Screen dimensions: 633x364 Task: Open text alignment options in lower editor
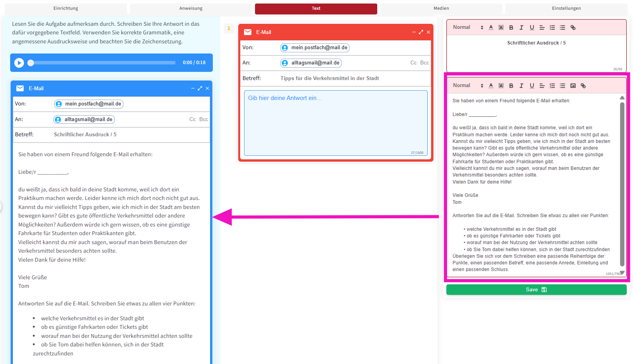pos(542,86)
